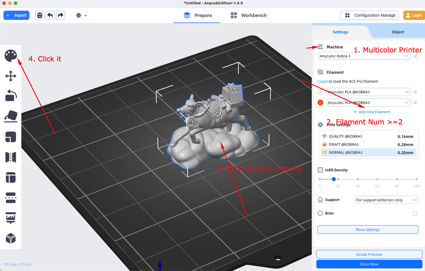Switch to the Settings tab
Screen dimensions: 425x271
coord(340,32)
